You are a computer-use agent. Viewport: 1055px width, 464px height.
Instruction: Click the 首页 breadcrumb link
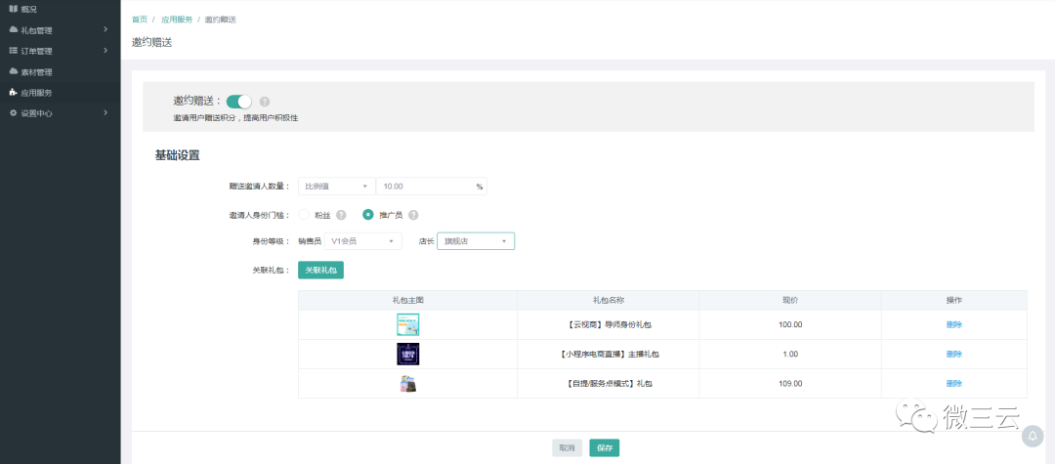pos(140,20)
